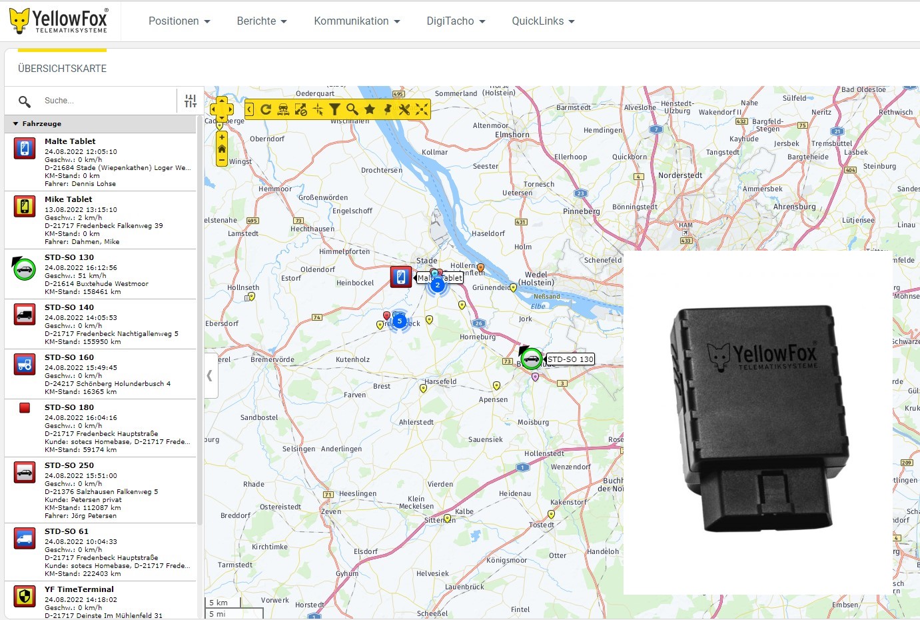Open the DigiTacho menu
The height and width of the screenshot is (620, 920).
tap(456, 21)
